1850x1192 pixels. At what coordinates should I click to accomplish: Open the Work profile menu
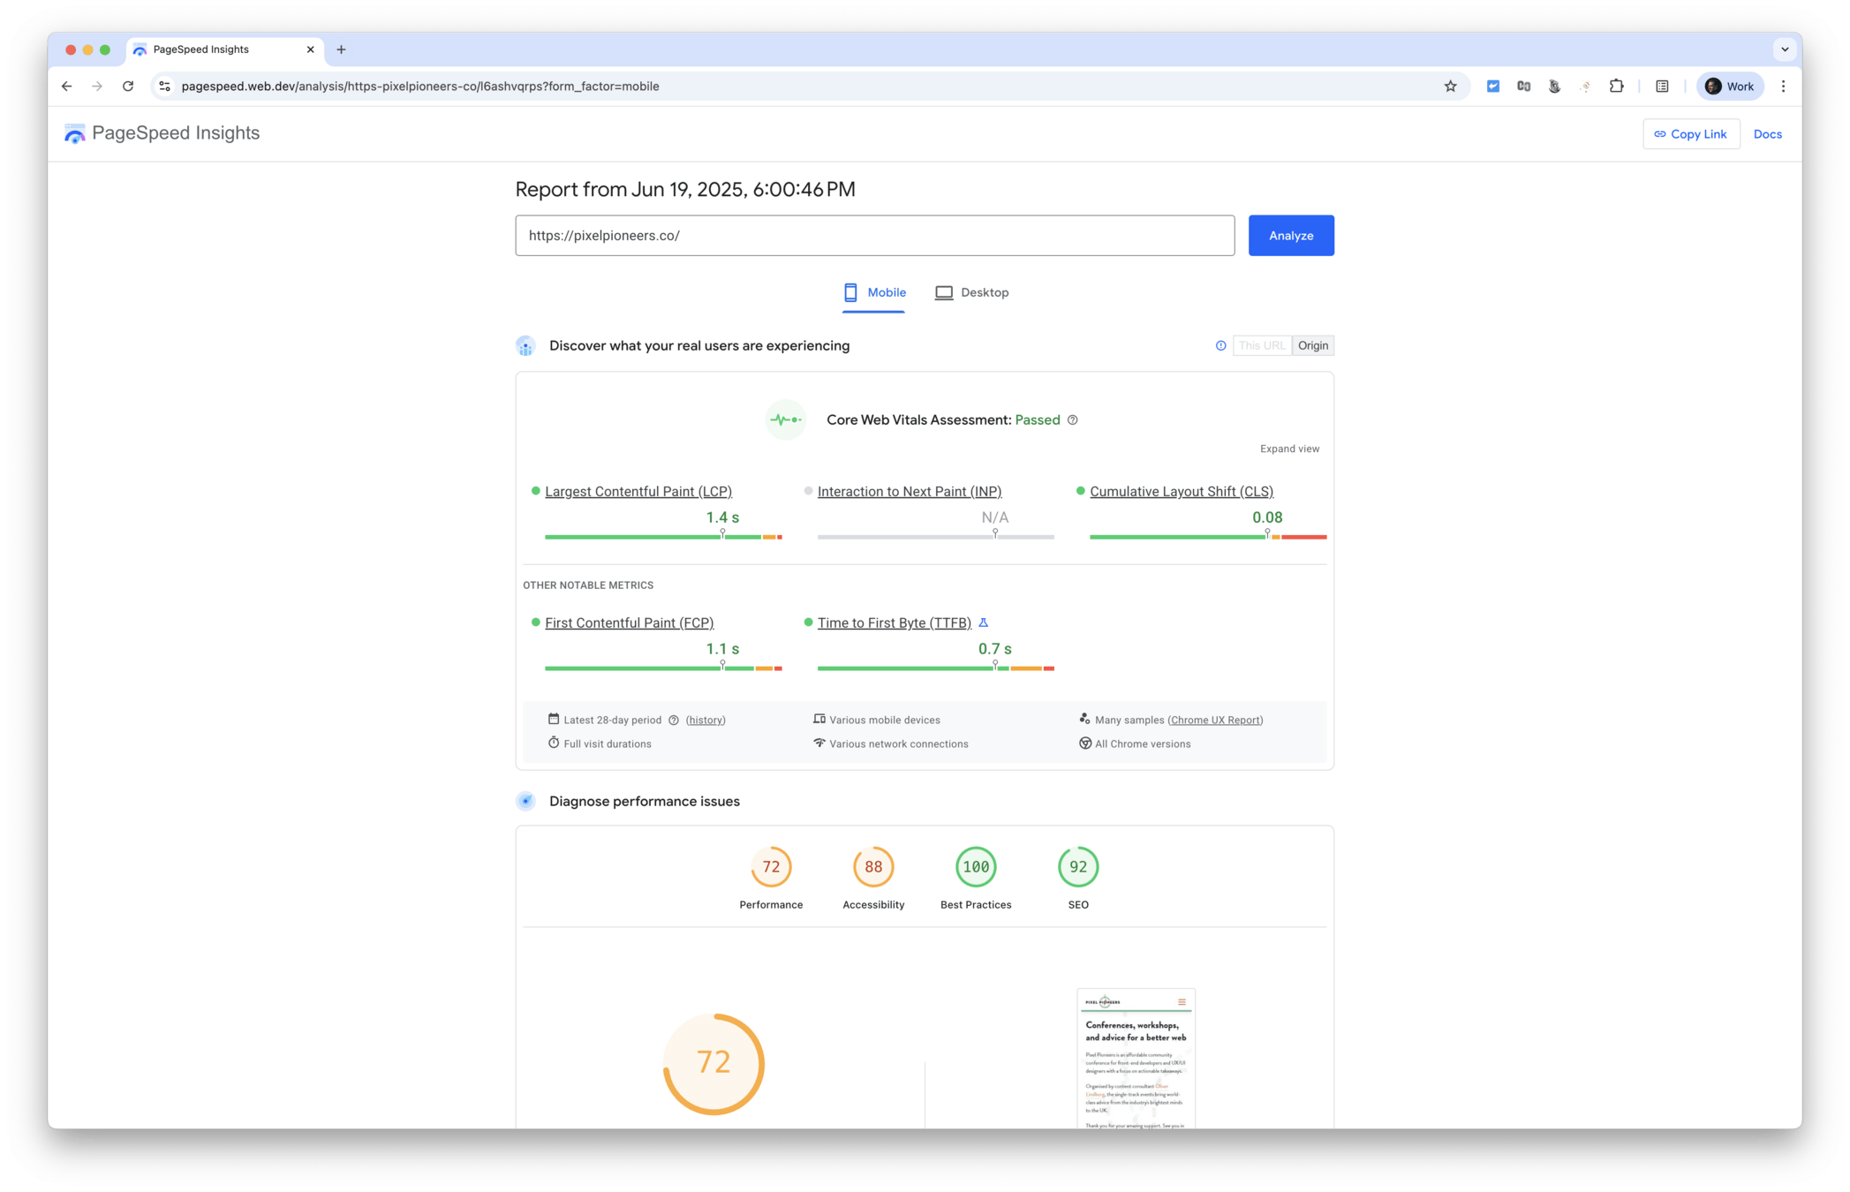point(1729,86)
